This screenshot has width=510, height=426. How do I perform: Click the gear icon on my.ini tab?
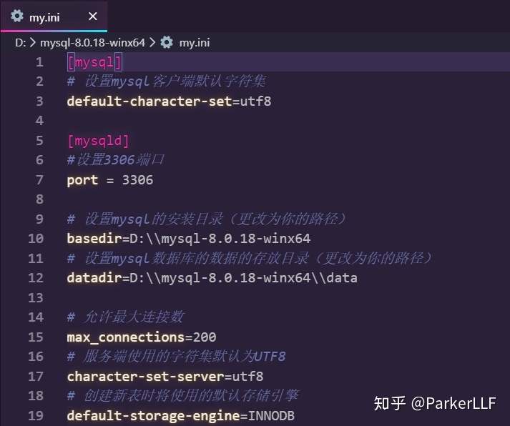pyautogui.click(x=17, y=16)
